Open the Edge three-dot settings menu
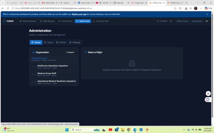 201,8
